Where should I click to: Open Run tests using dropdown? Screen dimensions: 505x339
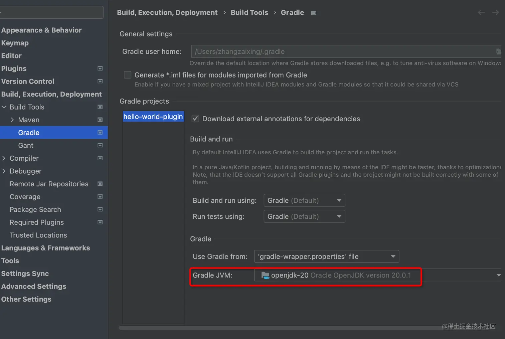(x=304, y=216)
